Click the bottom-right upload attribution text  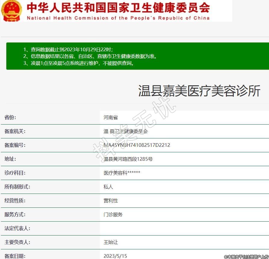(x=246, y=257)
